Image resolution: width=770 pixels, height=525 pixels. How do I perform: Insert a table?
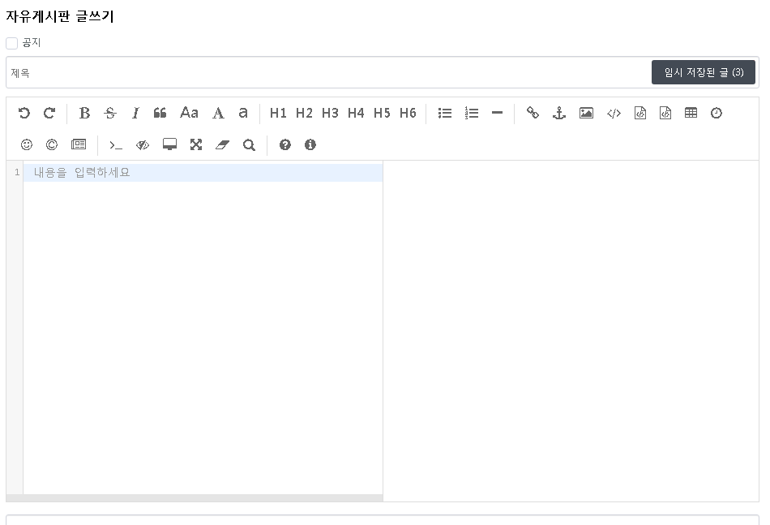(691, 114)
